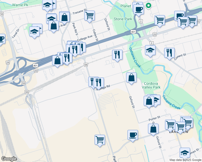Click the right restaurant marker on Malaga Rd
This screenshot has height=162, width=202.
click(x=99, y=83)
